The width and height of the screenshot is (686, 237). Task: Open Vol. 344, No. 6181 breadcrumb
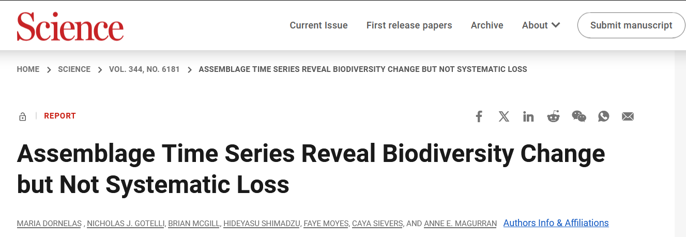click(144, 69)
